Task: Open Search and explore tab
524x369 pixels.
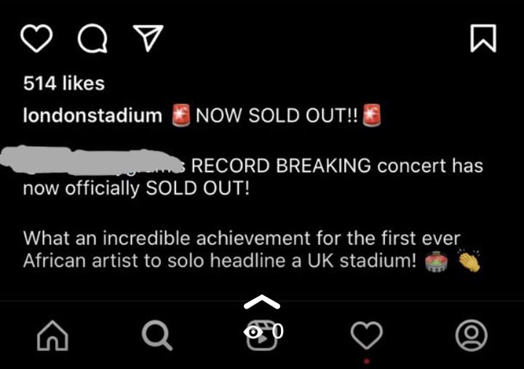Action: pos(157,336)
